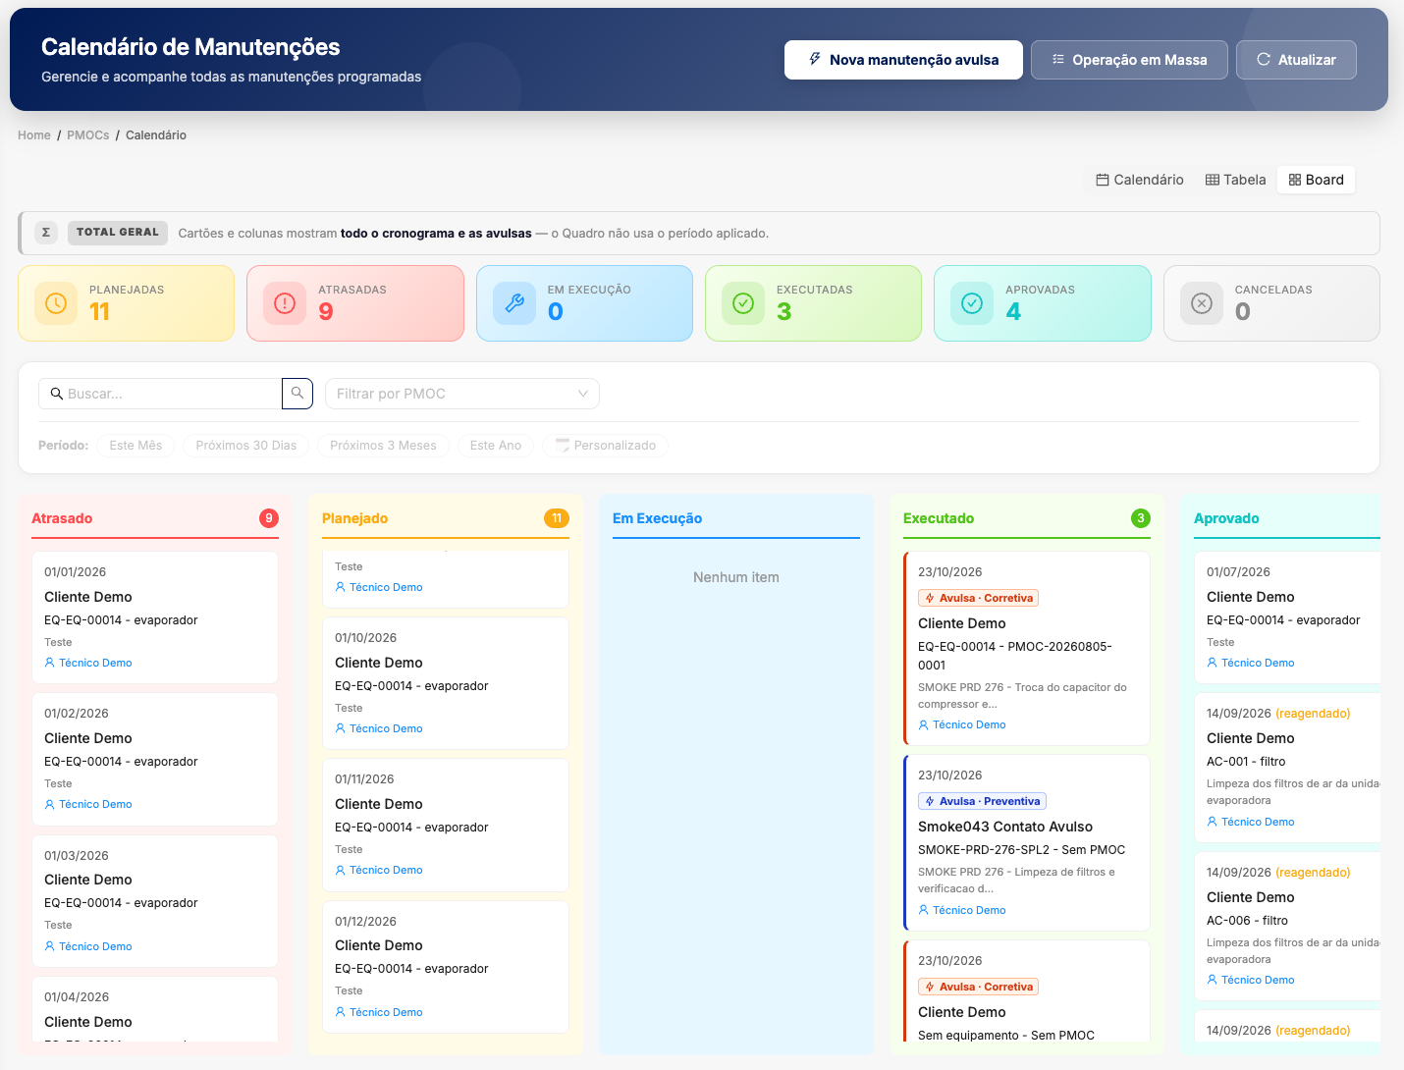Screen dimensions: 1404x1070
Task: Click the wrench icon in Em Execução card
Action: (514, 303)
